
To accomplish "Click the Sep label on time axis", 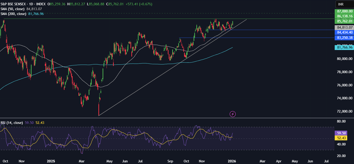I will (170, 161).
